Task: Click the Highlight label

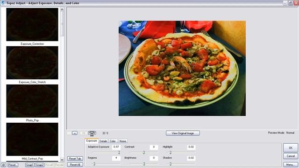Action: pyautogui.click(x=167, y=147)
